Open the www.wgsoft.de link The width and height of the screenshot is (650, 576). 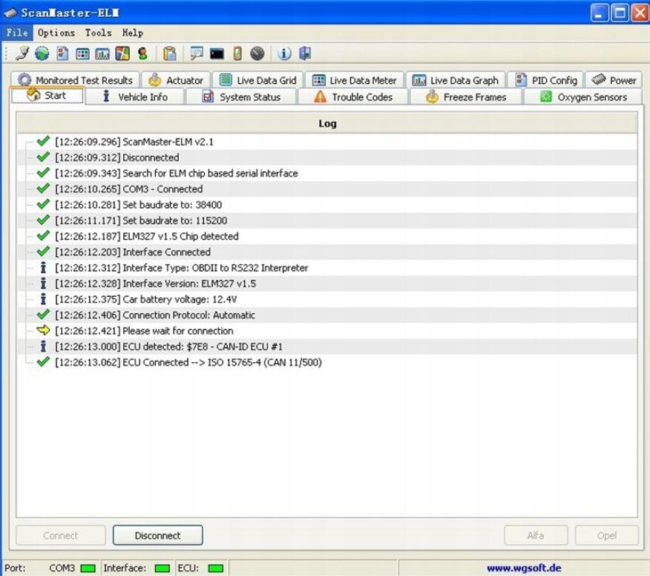(x=524, y=568)
